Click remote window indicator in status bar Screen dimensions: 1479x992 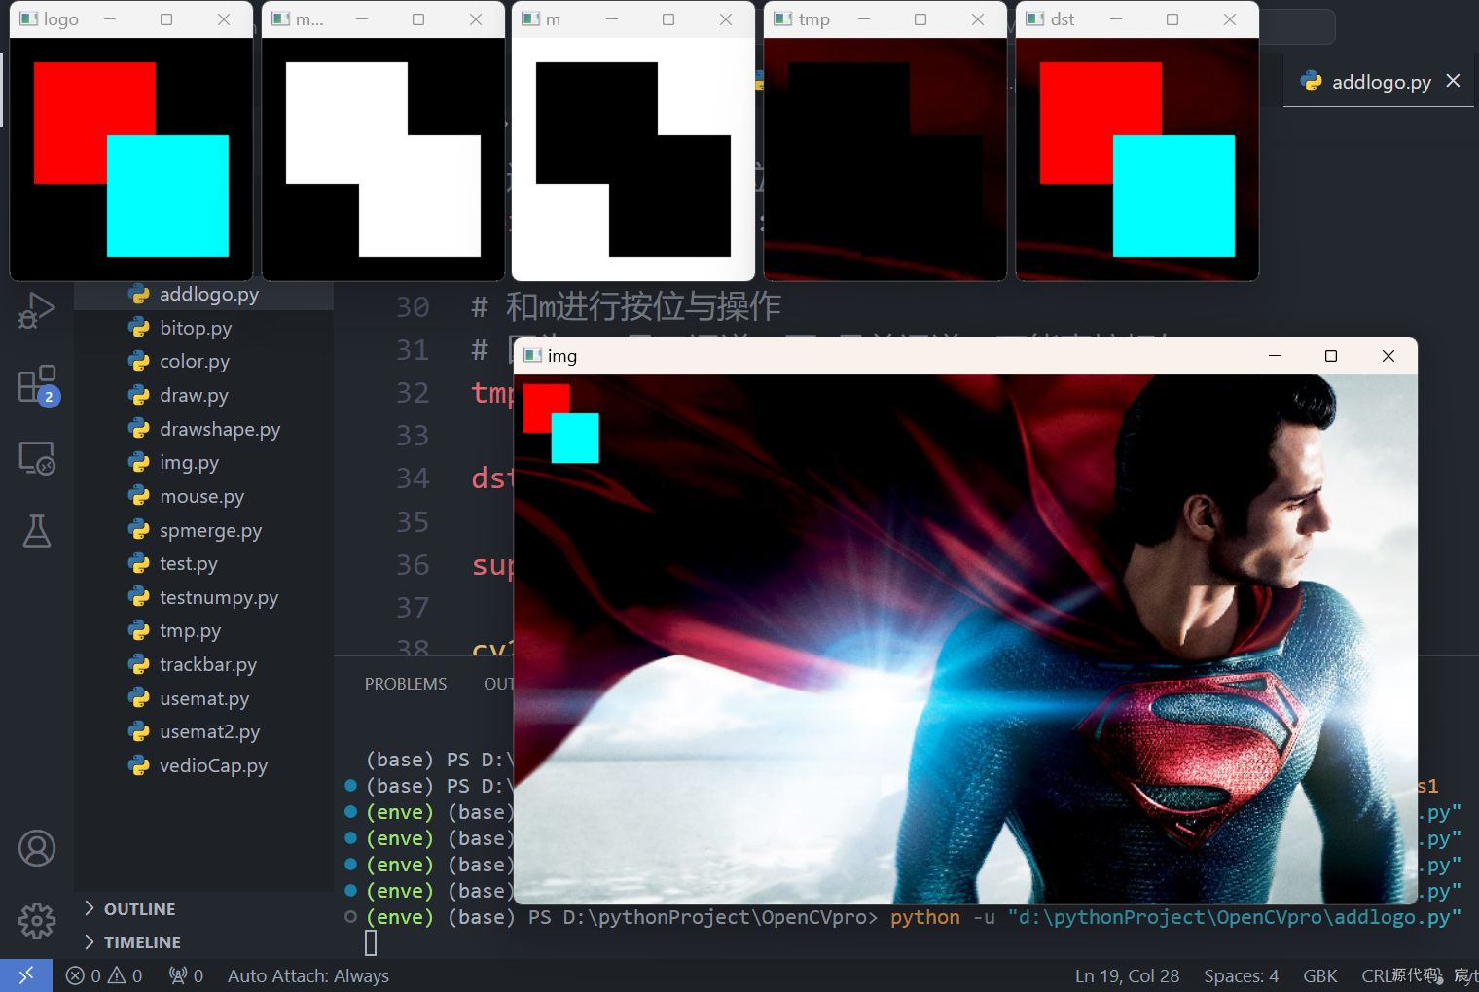click(26, 974)
